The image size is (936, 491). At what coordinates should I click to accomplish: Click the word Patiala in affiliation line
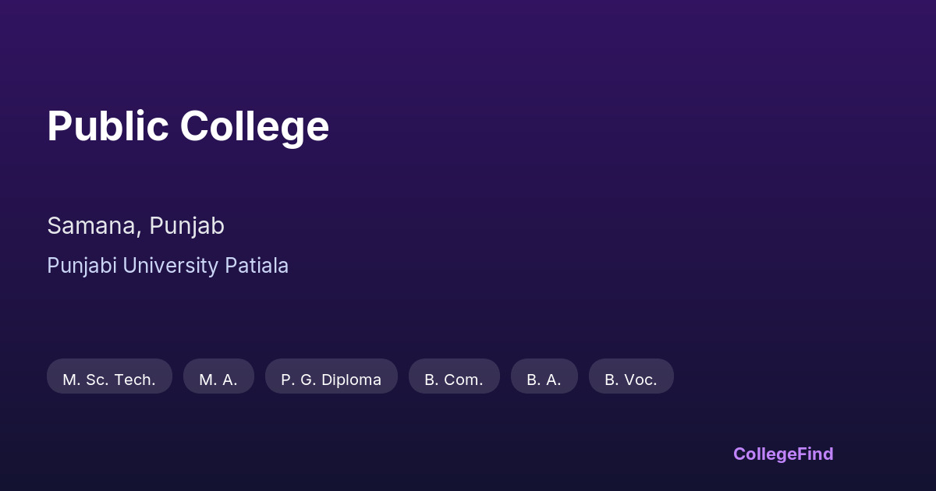[257, 266]
